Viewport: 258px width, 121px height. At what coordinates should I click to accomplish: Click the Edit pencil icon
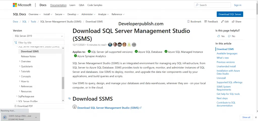222,22
